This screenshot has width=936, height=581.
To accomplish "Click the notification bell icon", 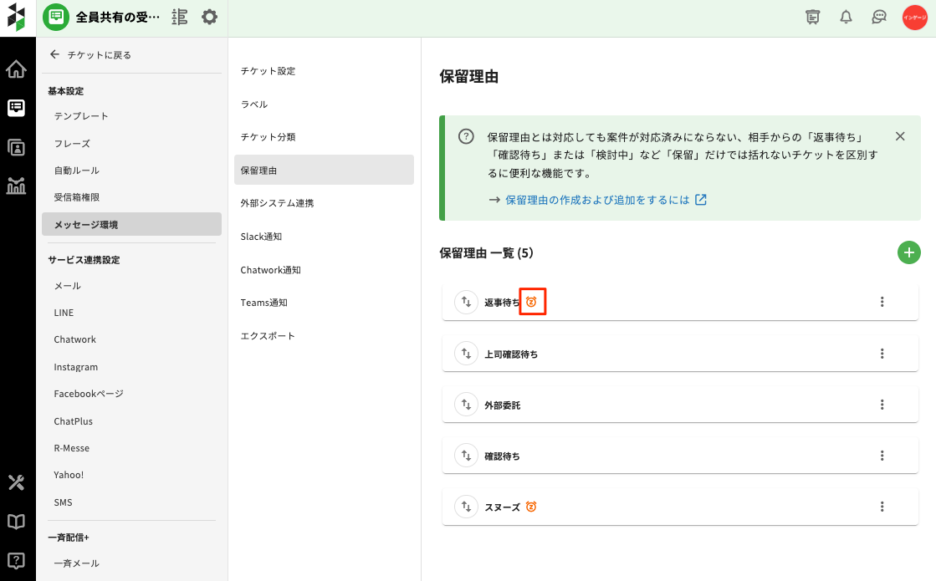I will pyautogui.click(x=846, y=17).
